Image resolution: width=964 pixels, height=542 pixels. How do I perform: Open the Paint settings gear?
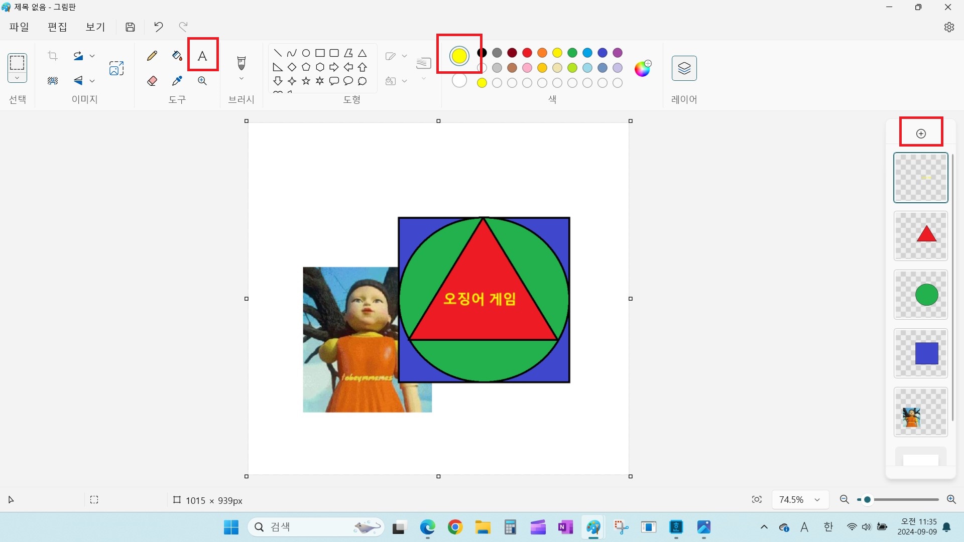pos(949,27)
